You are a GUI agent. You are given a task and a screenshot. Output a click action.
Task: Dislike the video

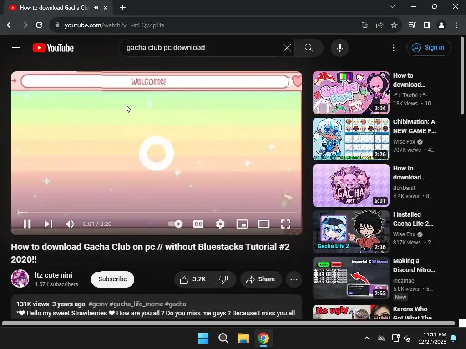pyautogui.click(x=224, y=279)
